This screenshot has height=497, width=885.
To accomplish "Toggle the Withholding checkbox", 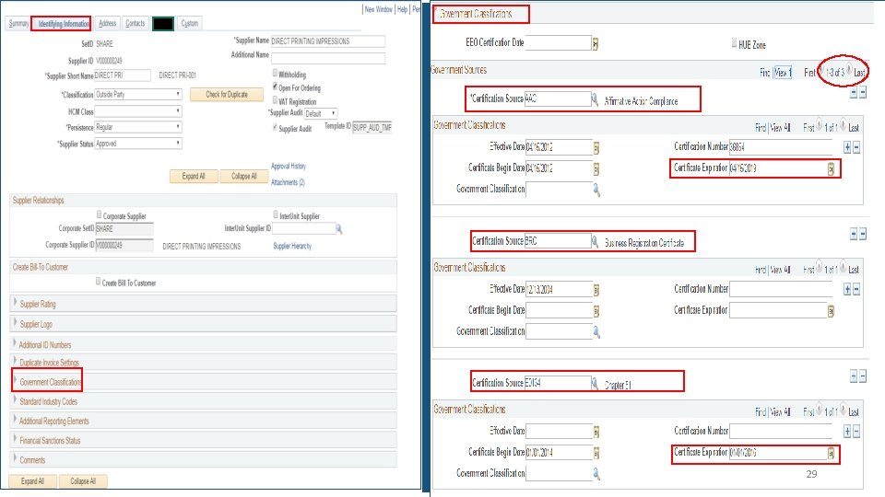I will 276,73.
